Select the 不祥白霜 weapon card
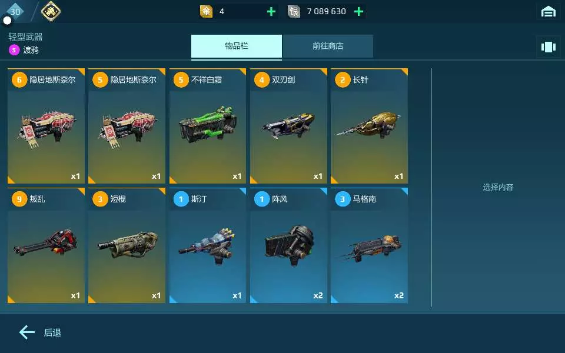Image resolution: width=565 pixels, height=353 pixels. point(208,126)
